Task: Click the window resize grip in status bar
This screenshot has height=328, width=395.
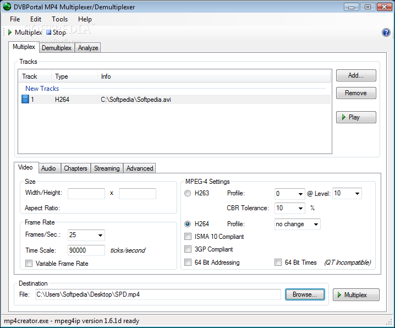Action: [x=389, y=322]
